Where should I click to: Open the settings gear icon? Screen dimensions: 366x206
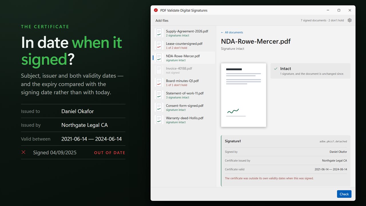coord(349,20)
